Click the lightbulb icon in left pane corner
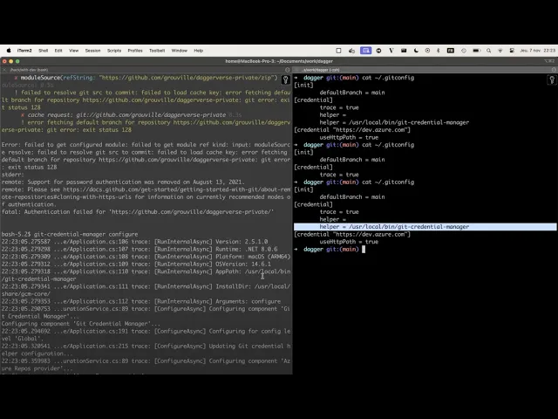558x419 pixels. click(x=286, y=79)
